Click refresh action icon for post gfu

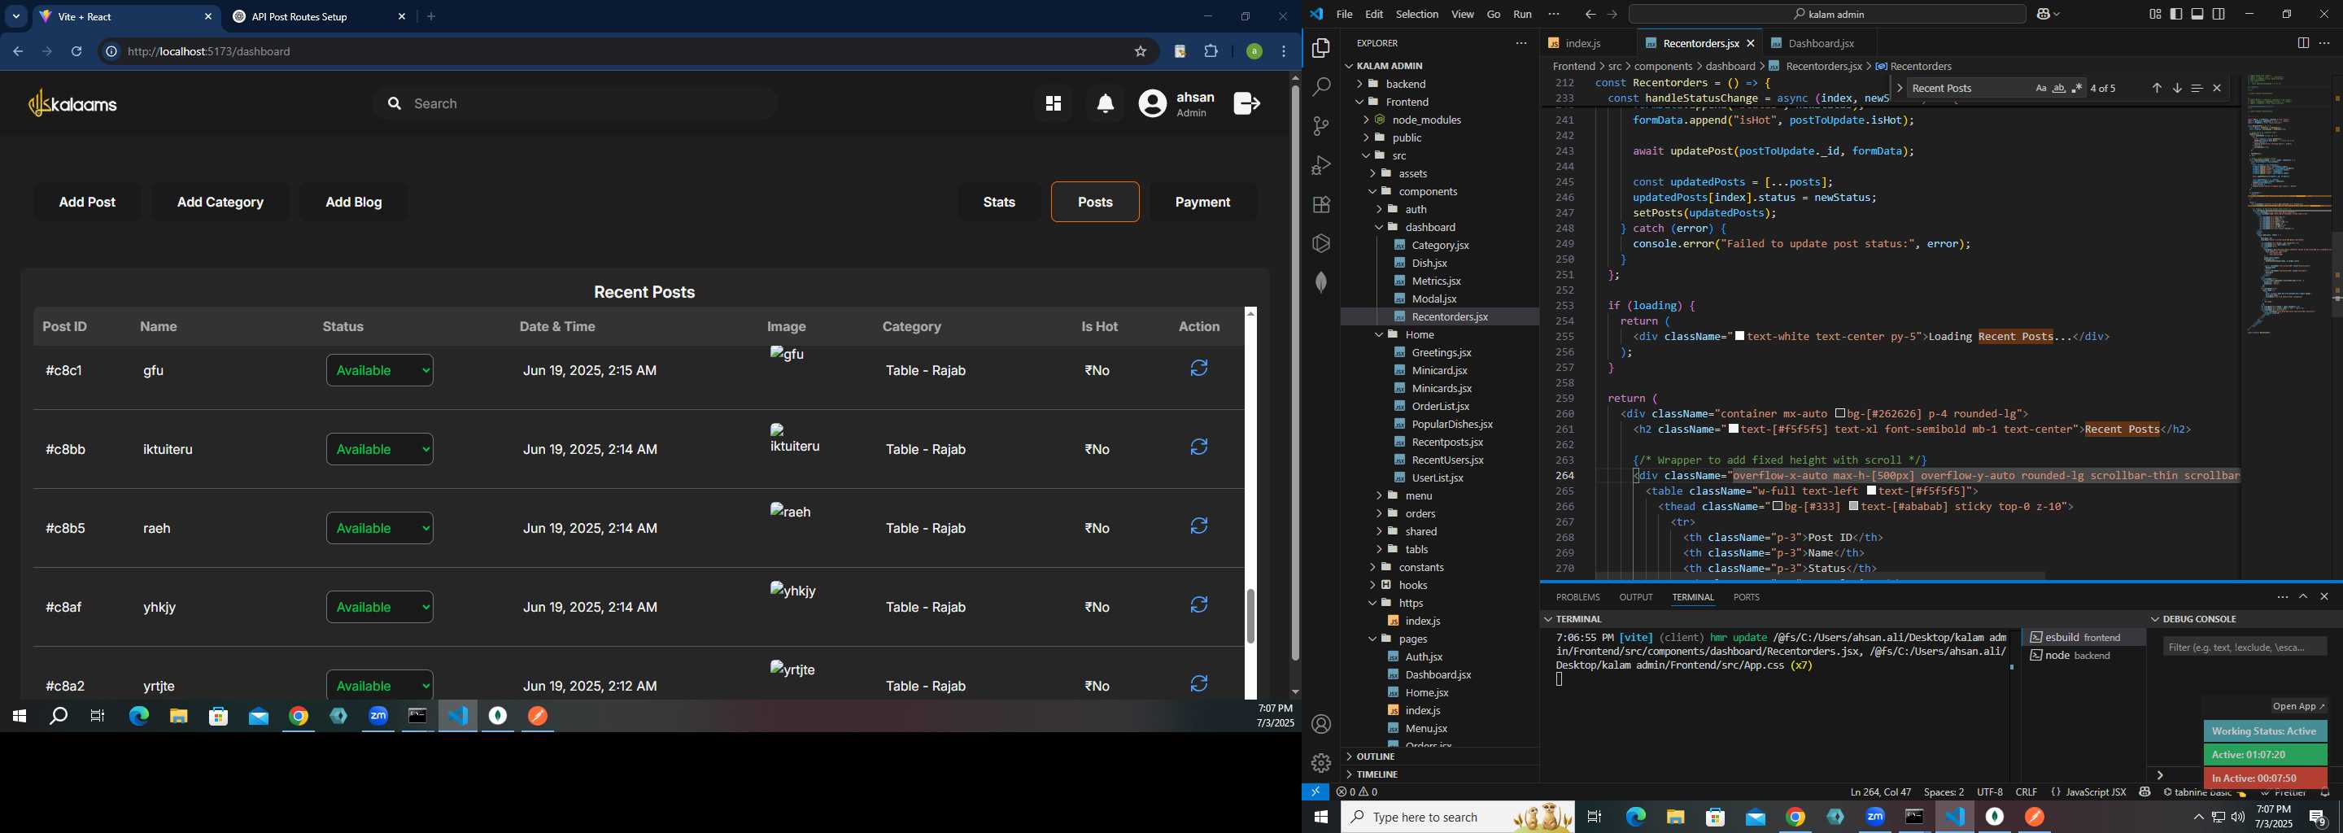tap(1200, 369)
